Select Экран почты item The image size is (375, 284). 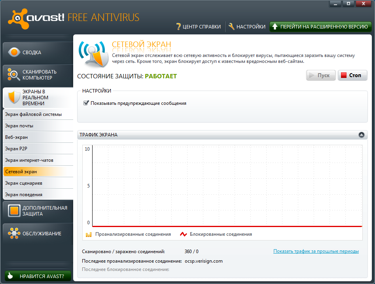coord(38,126)
